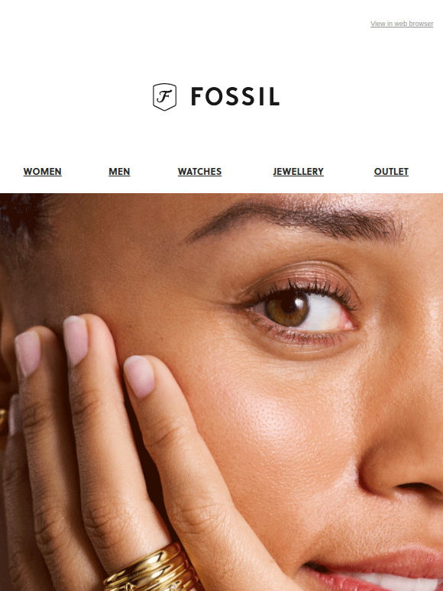Open the JEWELLERY category link

click(x=298, y=172)
